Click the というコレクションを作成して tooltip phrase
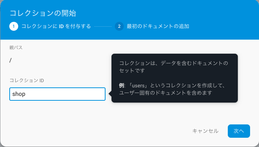 click(x=188, y=86)
